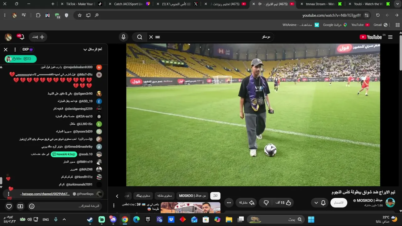Bookmark this page with the star icon
This screenshot has height=226, width=402.
pos(80,15)
